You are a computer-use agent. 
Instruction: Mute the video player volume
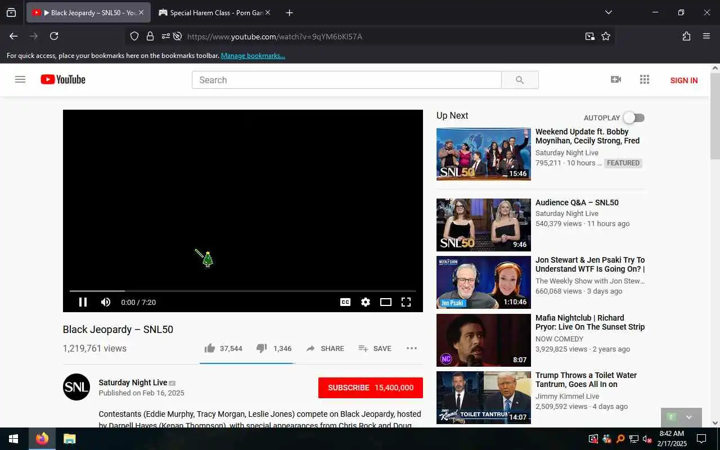106,302
